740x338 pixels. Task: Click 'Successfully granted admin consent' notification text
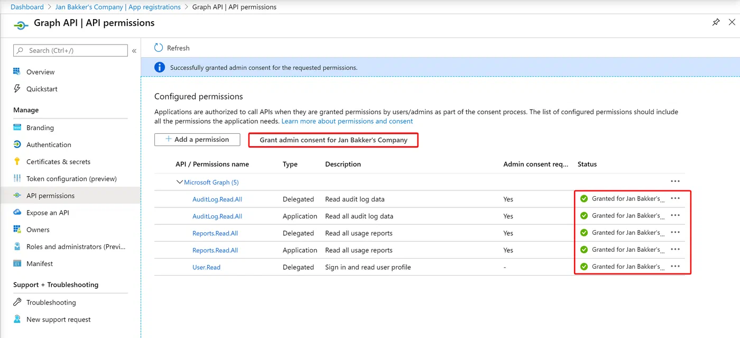coord(264,68)
